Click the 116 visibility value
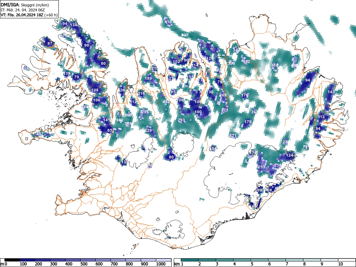 pos(141,93)
